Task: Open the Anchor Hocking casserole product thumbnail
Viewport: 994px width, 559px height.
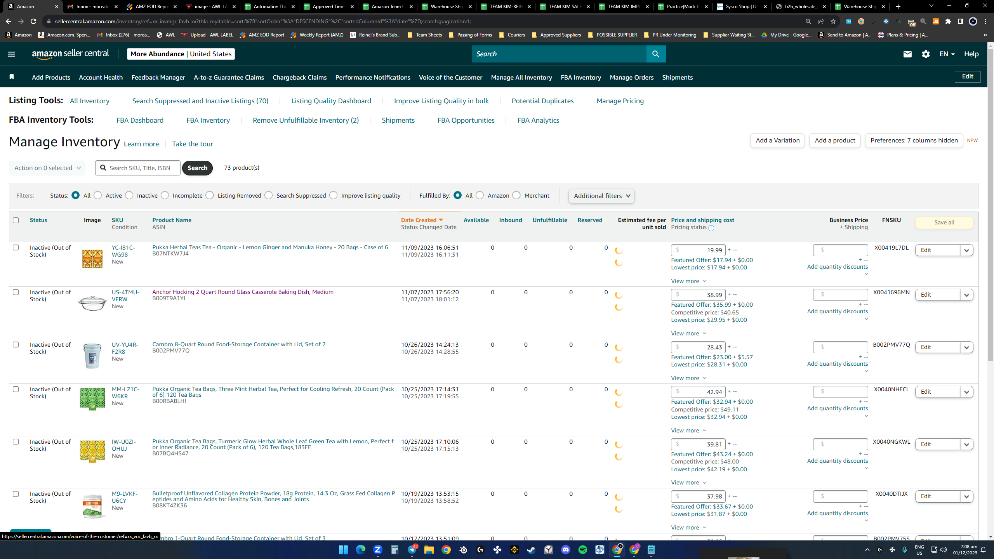Action: coord(92,303)
